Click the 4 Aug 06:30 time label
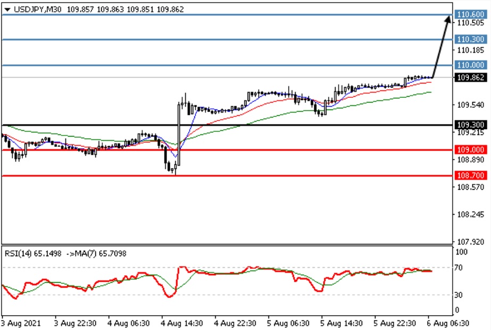The width and height of the screenshot is (491, 330). click(x=129, y=323)
